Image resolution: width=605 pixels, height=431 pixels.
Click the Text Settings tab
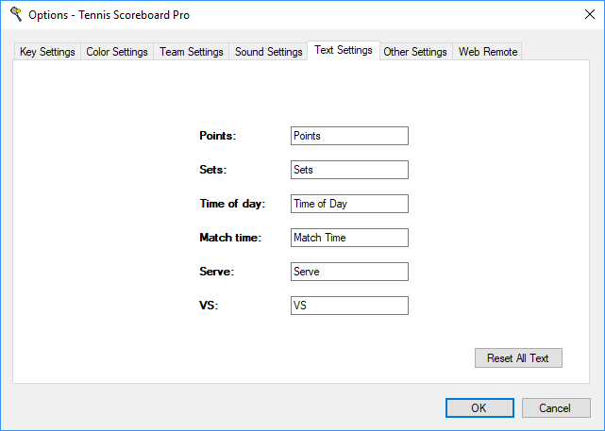[x=344, y=50]
